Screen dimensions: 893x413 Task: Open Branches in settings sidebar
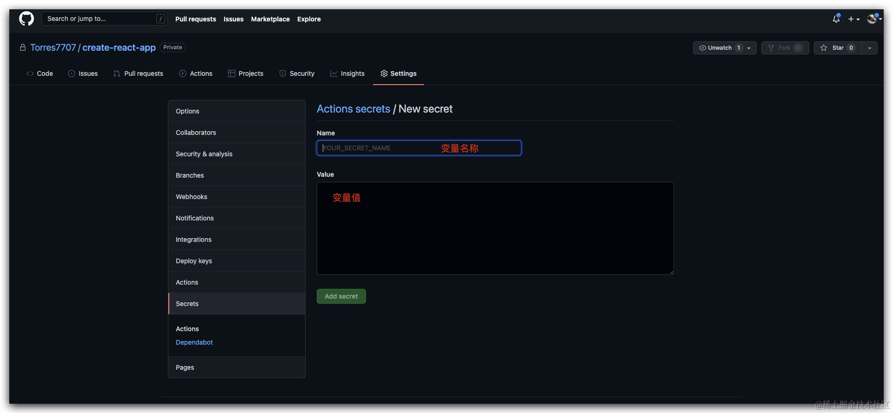click(237, 175)
